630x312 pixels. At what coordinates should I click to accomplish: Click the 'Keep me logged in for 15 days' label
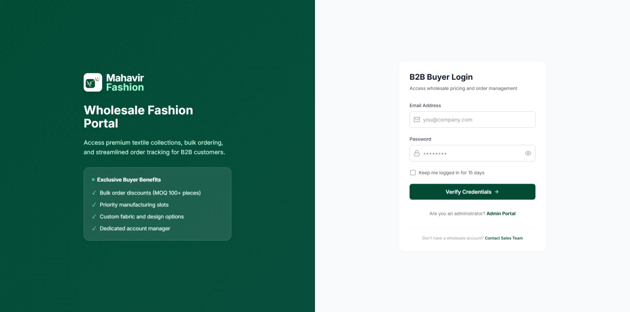point(451,173)
